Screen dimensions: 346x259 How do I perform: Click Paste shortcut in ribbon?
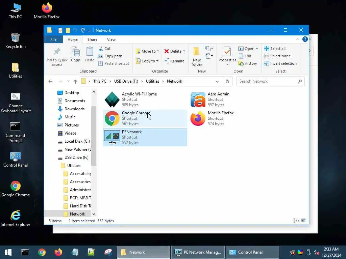(x=114, y=63)
